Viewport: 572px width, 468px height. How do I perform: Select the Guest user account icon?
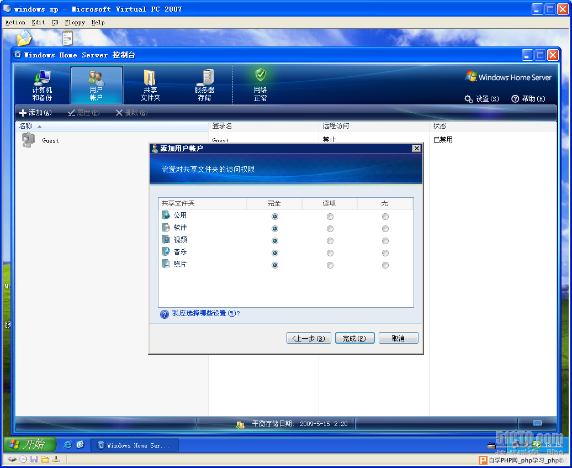click(x=28, y=140)
